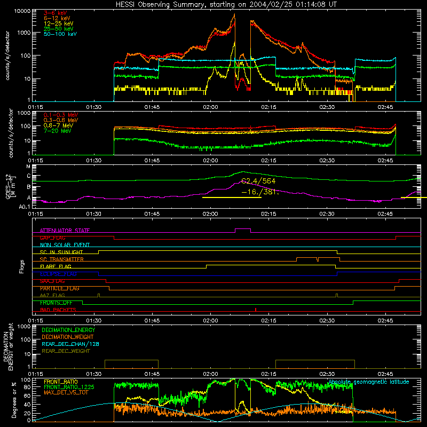Click the DECIMATION_WEIGHT legend label

coord(68,337)
